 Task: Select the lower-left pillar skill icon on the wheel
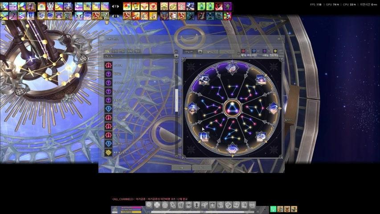(x=204, y=136)
